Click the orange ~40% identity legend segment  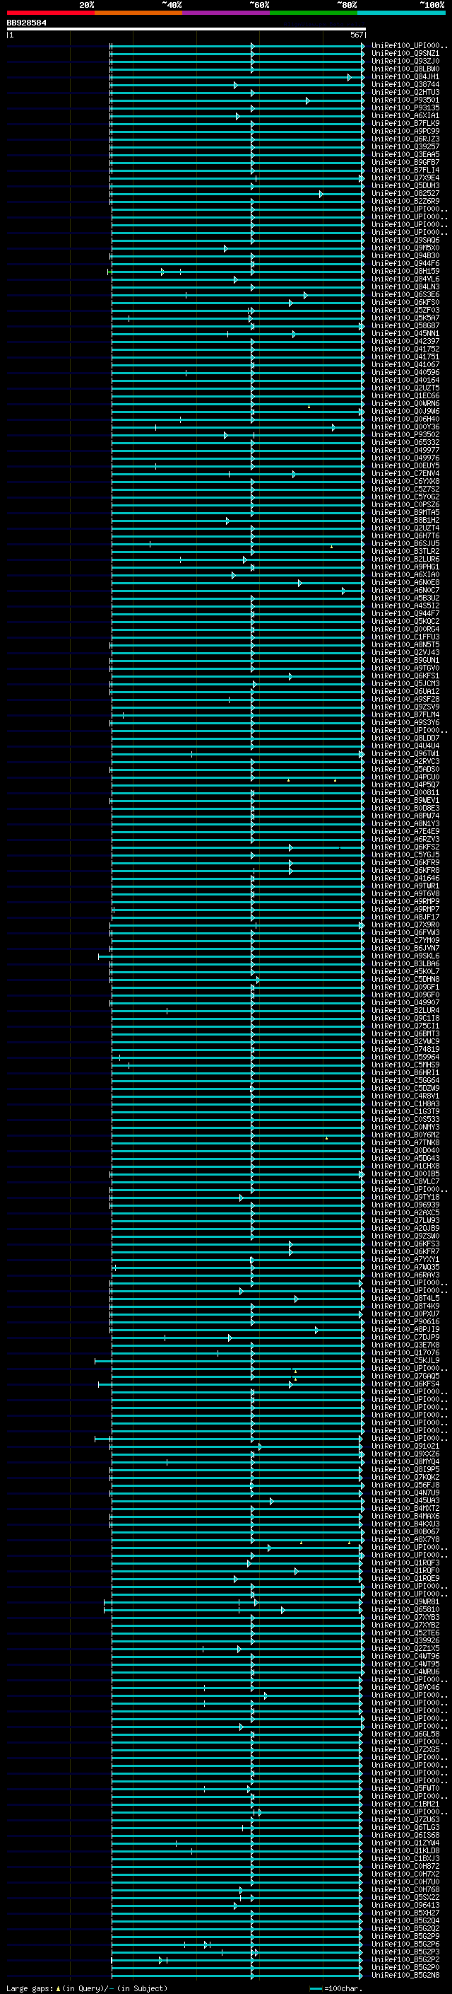click(138, 13)
